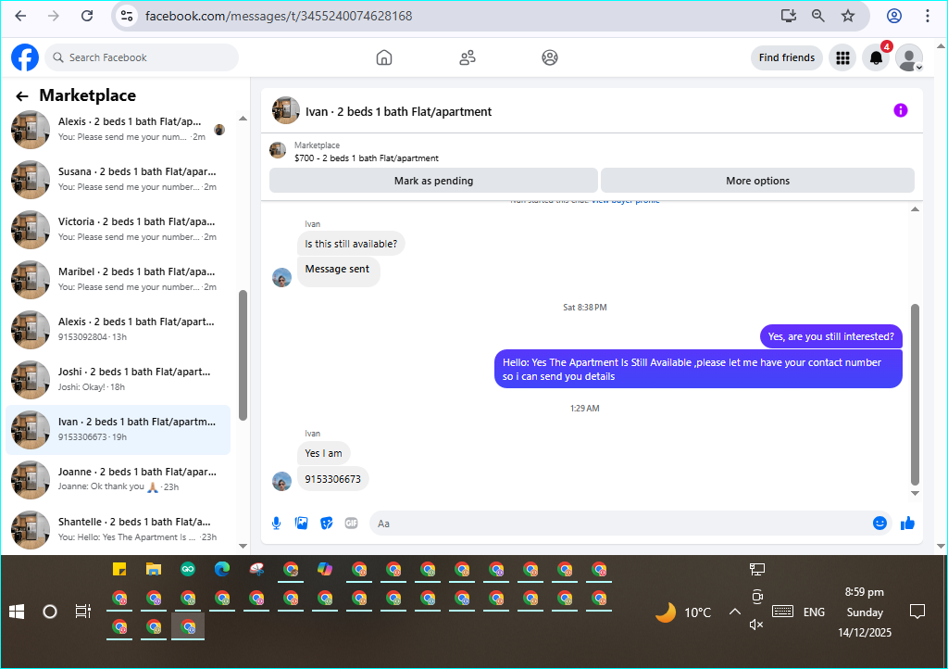Open Joshi conversation in list
Screen dimensions: 948x669
tap(119, 379)
